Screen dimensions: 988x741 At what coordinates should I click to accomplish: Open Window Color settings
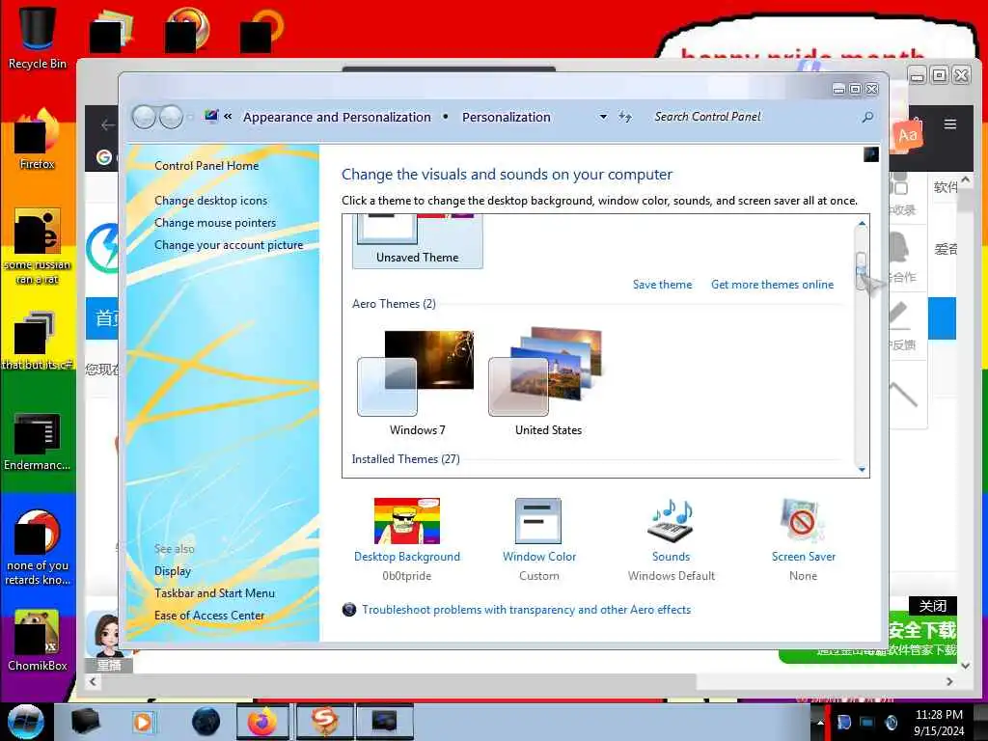coord(538,539)
